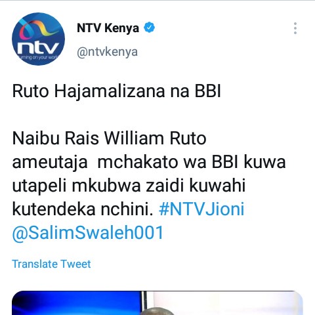Screen dimensions: 315x315
Task: Tap the line "Naibu Rais William Ruto"
Action: pos(110,138)
